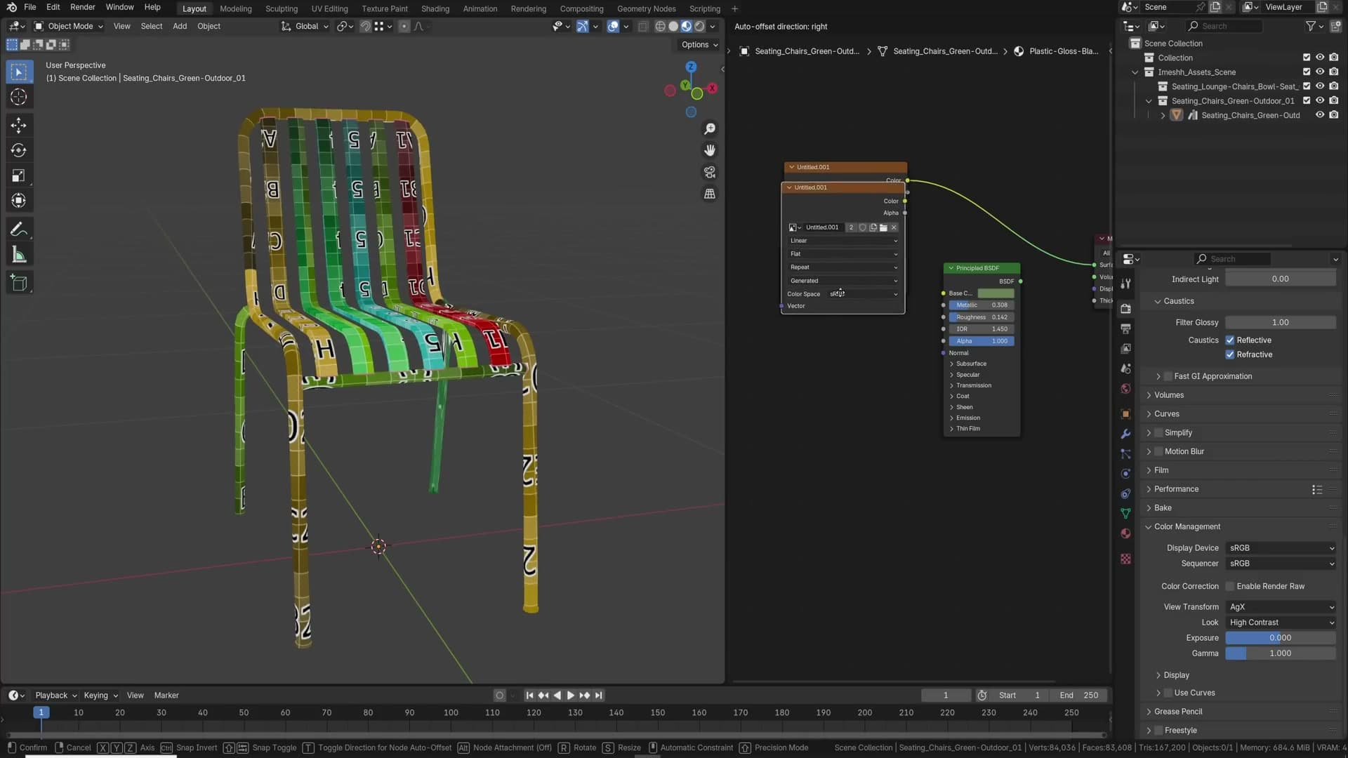The width and height of the screenshot is (1348, 758).
Task: Select the Move tool
Action: (19, 126)
